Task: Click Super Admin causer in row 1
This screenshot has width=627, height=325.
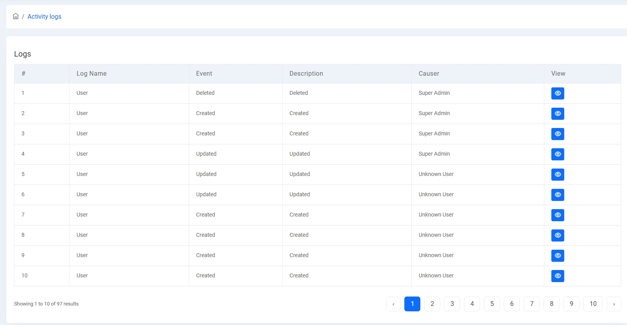Action: click(x=434, y=93)
